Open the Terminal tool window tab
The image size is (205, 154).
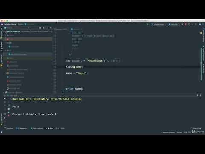click(x=9, y=128)
